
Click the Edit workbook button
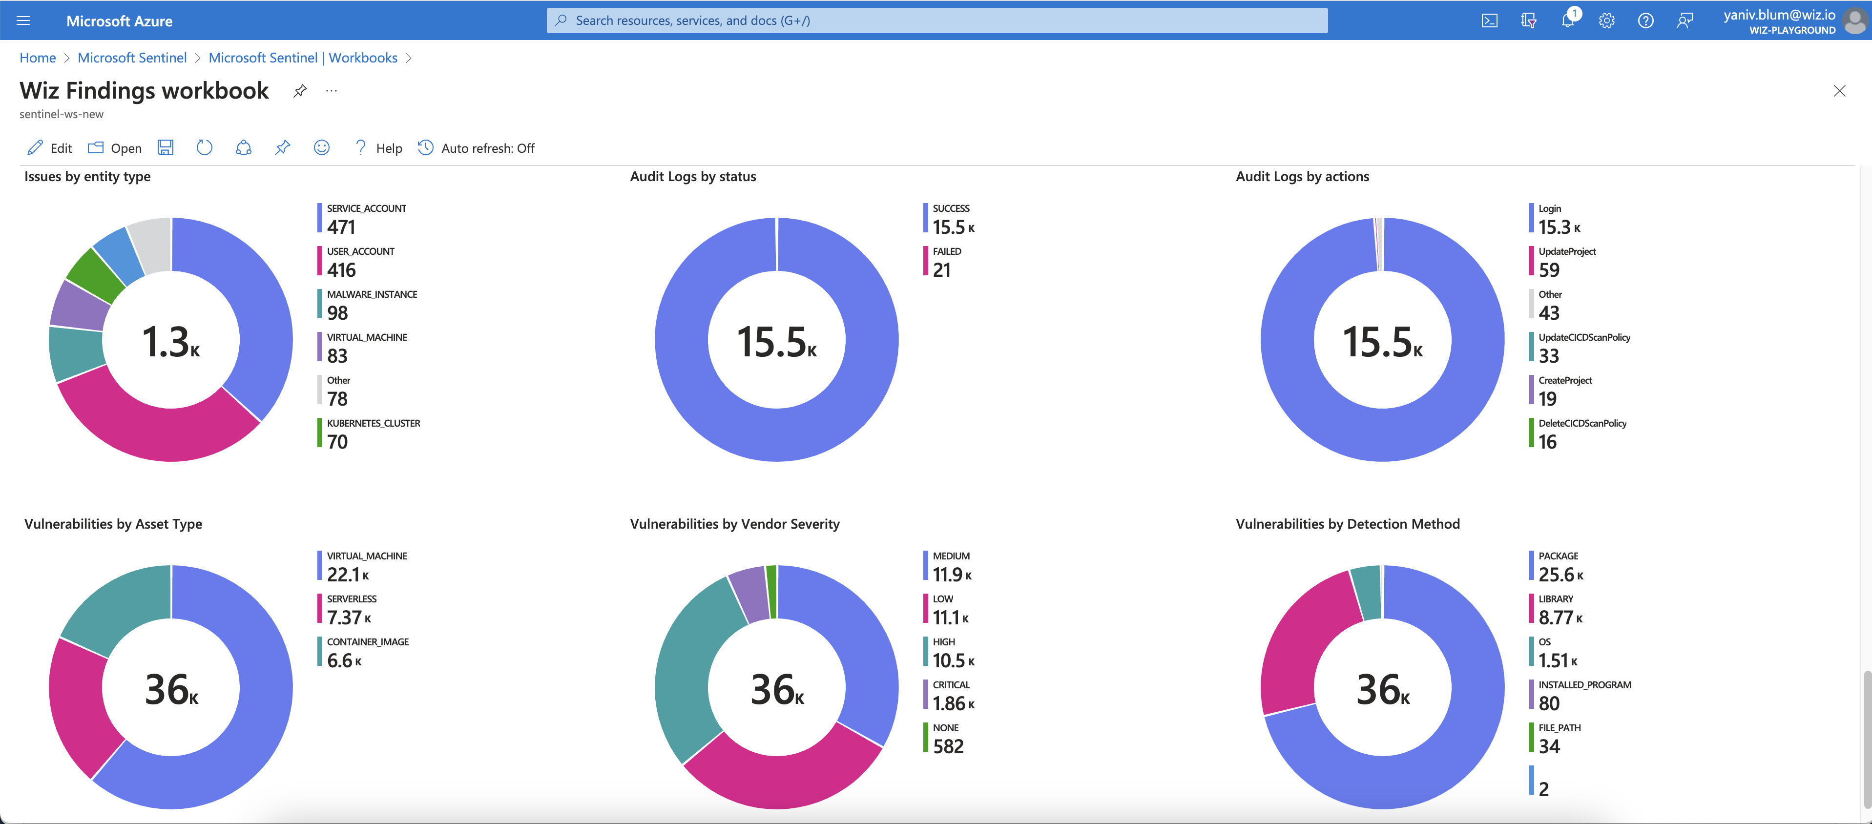(x=49, y=148)
